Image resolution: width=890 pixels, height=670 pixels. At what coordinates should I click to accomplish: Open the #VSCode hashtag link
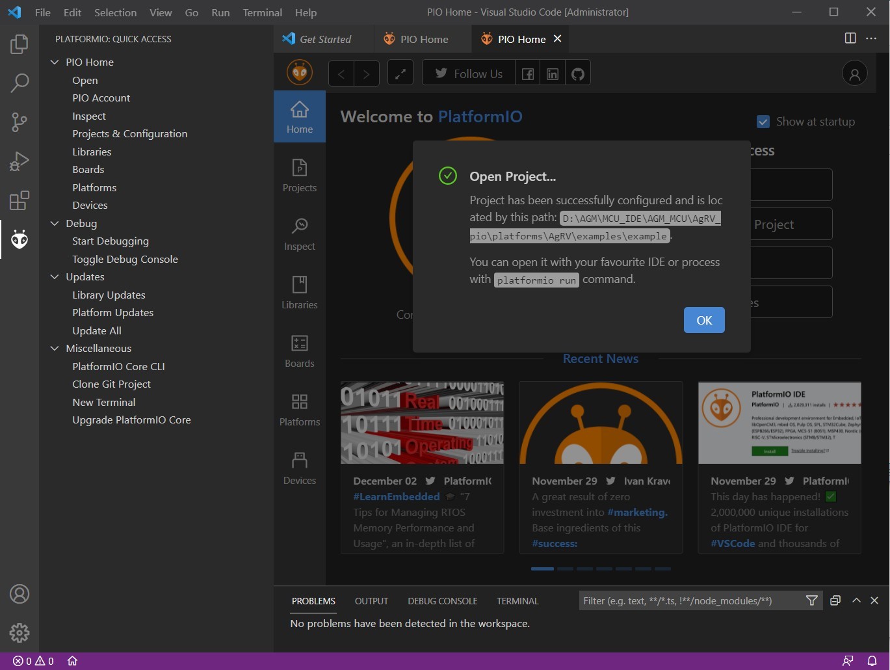(x=733, y=543)
